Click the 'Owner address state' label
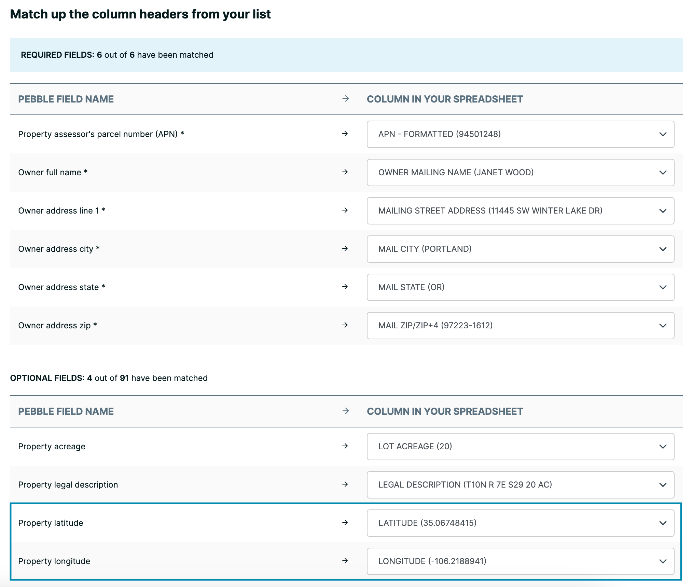692x587 pixels. (x=61, y=287)
